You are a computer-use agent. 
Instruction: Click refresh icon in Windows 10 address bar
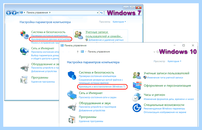158,52
